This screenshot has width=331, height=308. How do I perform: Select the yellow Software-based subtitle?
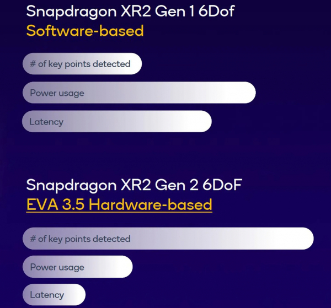tap(85, 31)
